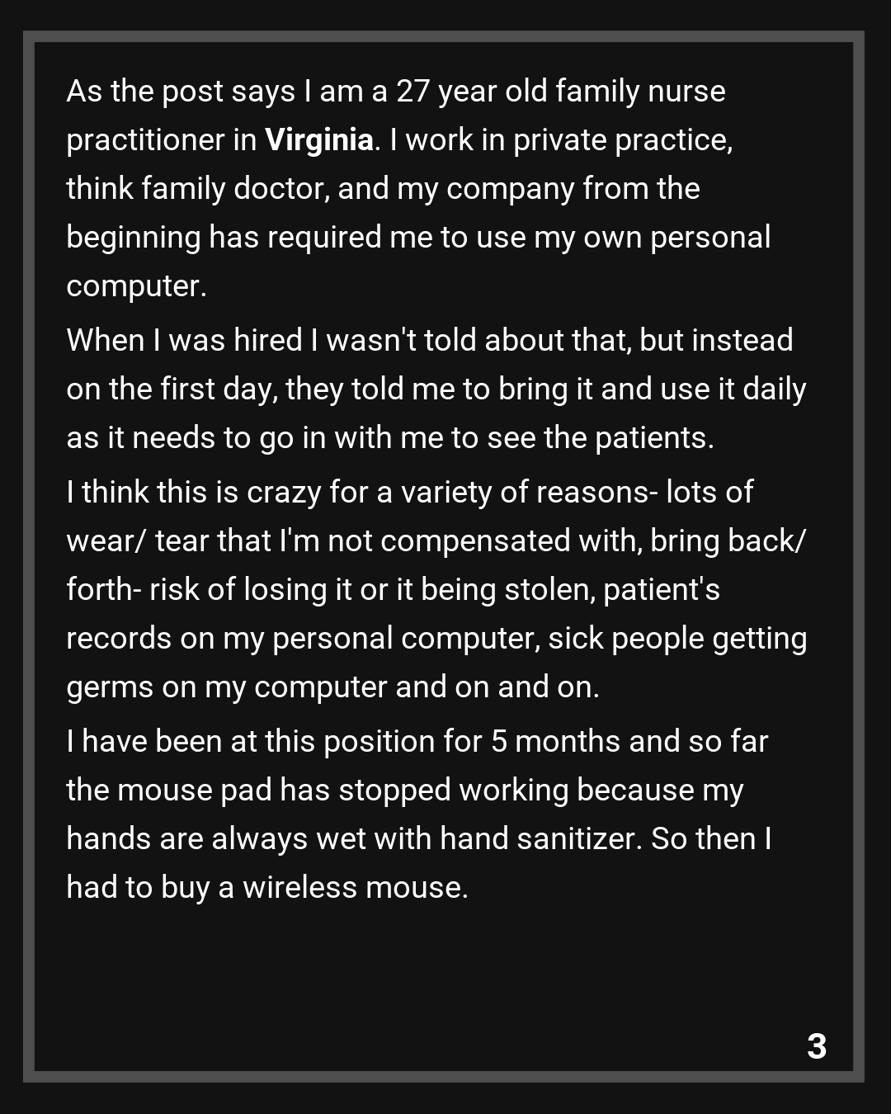Click the phrase "on the first day"
891x1114 pixels.
coord(171,389)
